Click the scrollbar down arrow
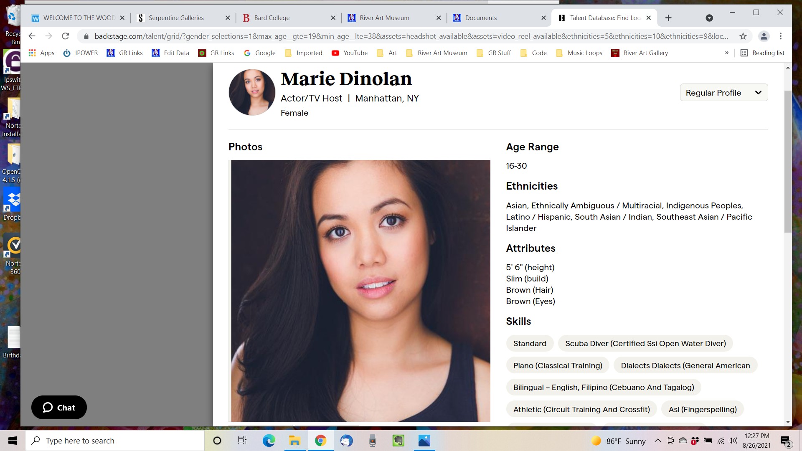Screen dimensions: 802x451 pos(788,422)
